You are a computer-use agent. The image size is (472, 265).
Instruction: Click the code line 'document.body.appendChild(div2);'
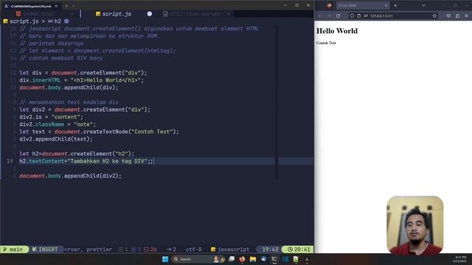(71, 176)
